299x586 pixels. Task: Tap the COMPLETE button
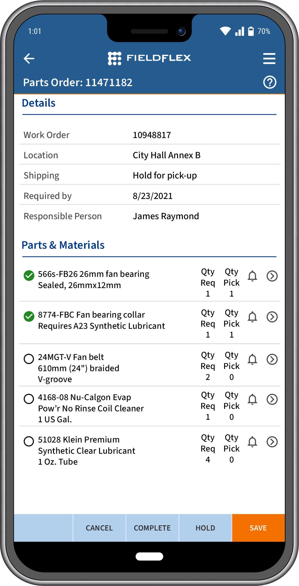point(152,528)
